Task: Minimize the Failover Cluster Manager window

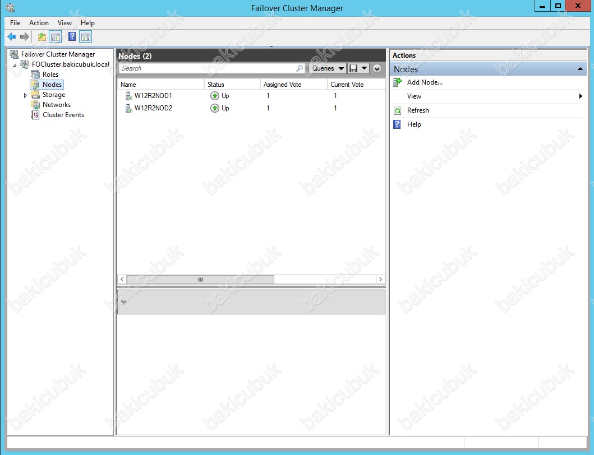Action: (542, 6)
